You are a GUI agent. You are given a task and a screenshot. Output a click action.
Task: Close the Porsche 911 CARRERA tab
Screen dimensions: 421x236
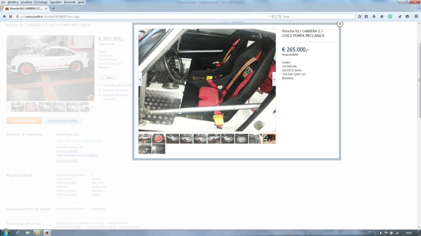pos(46,9)
